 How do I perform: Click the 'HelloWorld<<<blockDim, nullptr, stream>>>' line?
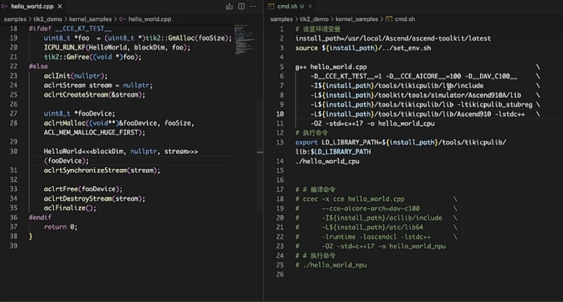pyautogui.click(x=121, y=151)
